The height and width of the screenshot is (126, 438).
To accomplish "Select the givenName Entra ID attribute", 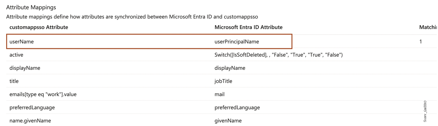I will tap(228, 121).
